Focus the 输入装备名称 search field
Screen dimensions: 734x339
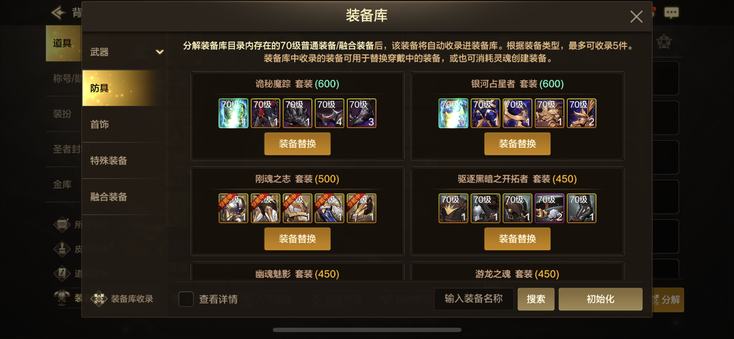(474, 299)
